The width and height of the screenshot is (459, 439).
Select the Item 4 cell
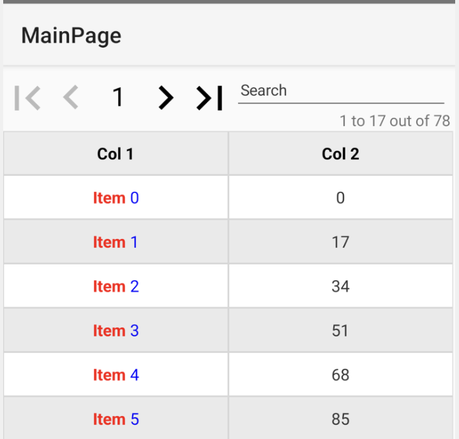pos(116,375)
